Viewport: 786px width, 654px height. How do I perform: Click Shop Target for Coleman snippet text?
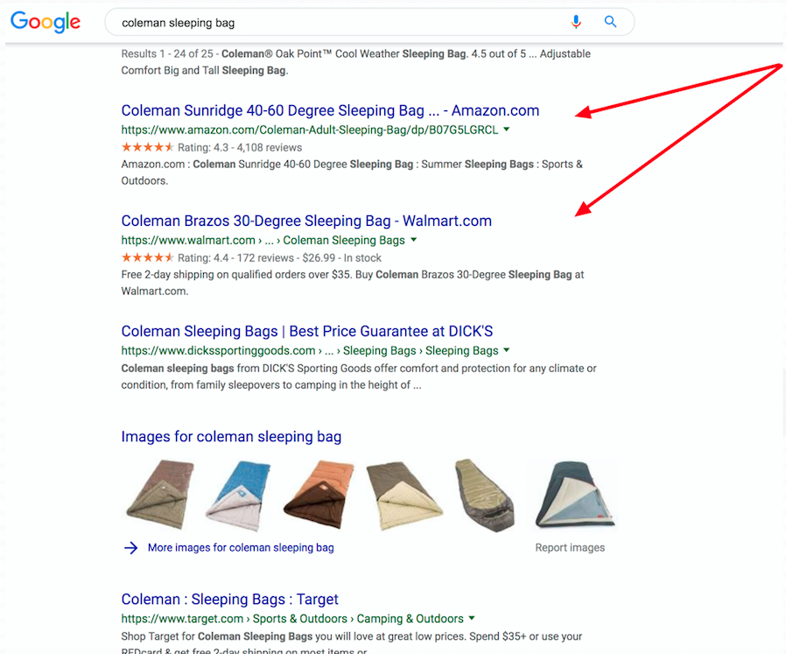tap(351, 642)
